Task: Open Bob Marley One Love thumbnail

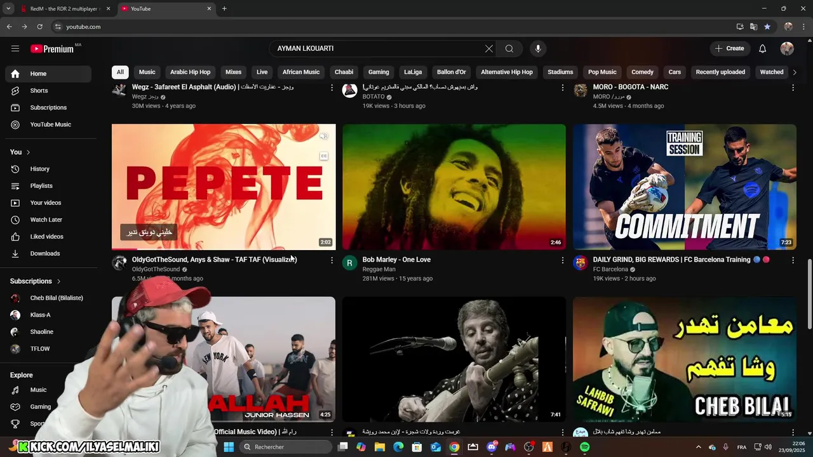Action: [x=454, y=187]
